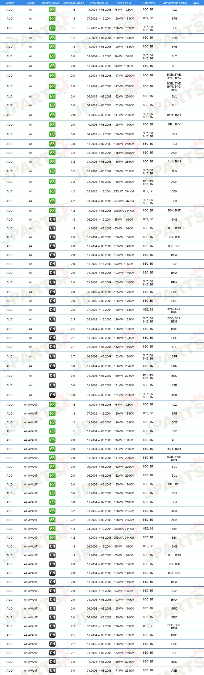Click diesel ON icon in BSG 8EC row
Image resolution: width=204 pixels, height=675 pixels.
pos(52,338)
